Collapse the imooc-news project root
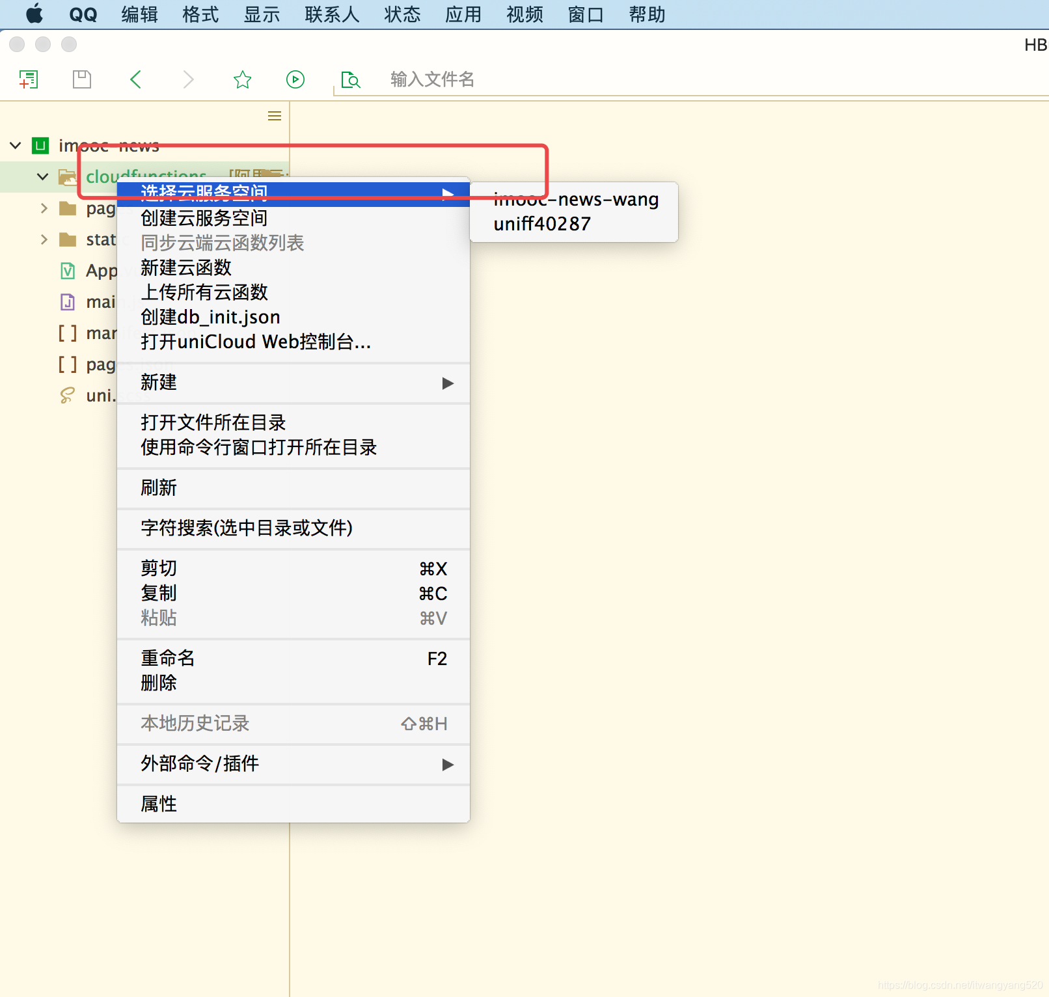The image size is (1049, 997). [x=16, y=145]
